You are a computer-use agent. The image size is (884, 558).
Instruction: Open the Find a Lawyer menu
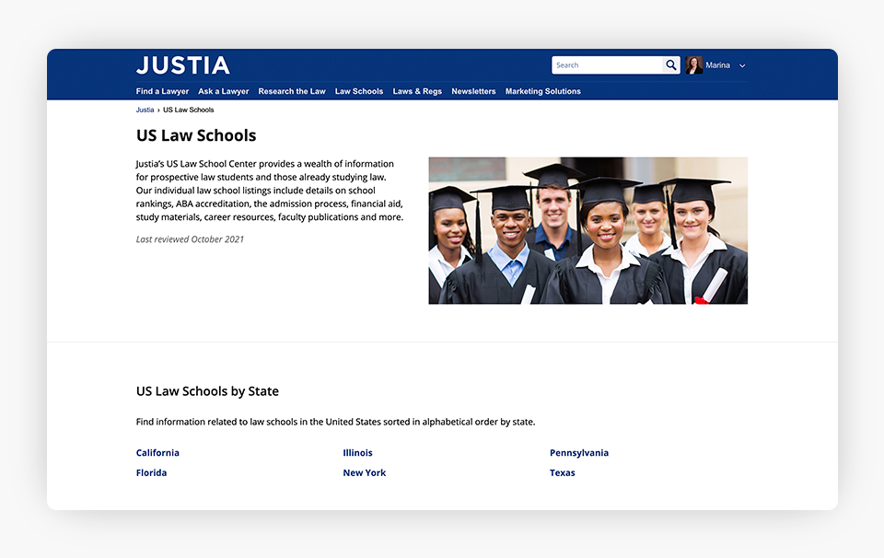162,91
